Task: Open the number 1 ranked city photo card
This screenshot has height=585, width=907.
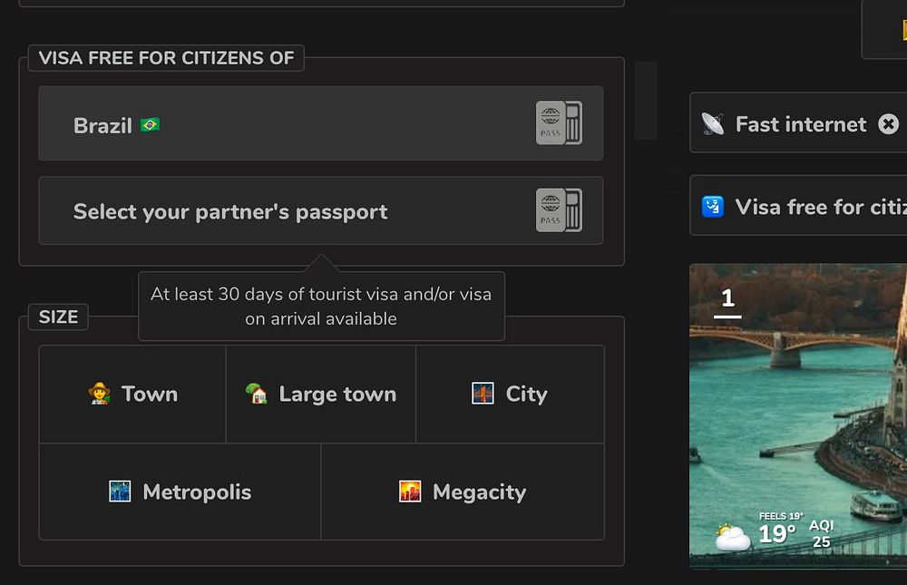Action: click(x=798, y=416)
